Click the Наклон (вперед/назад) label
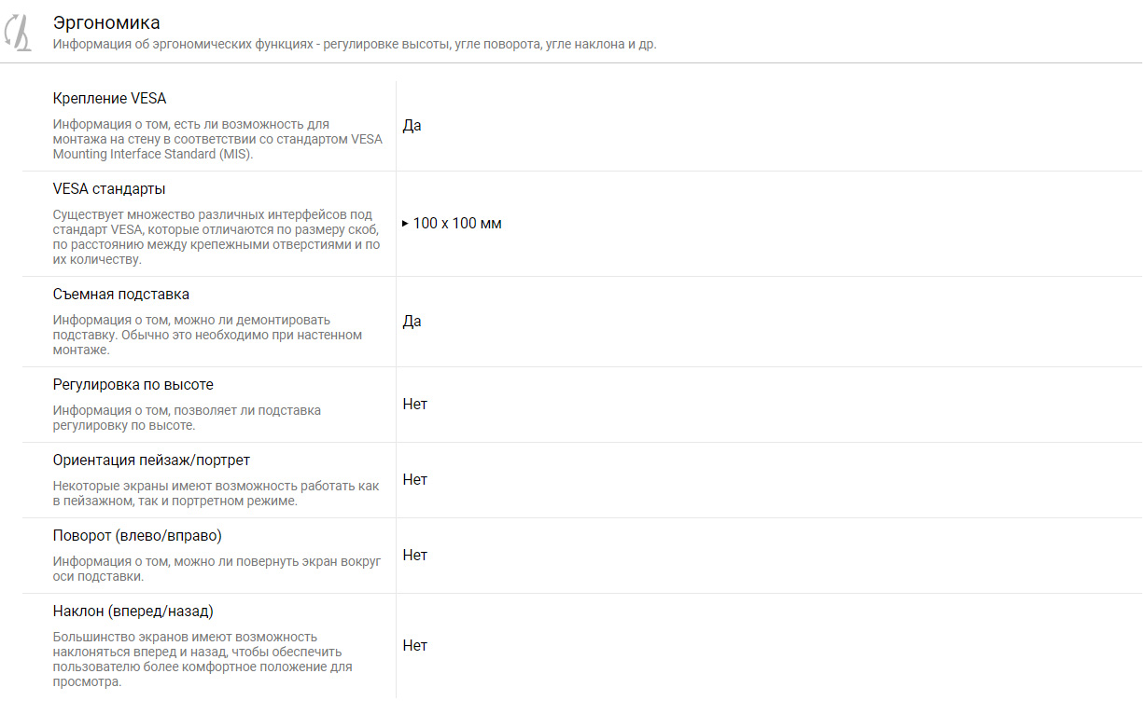The width and height of the screenshot is (1146, 701). pos(133,611)
